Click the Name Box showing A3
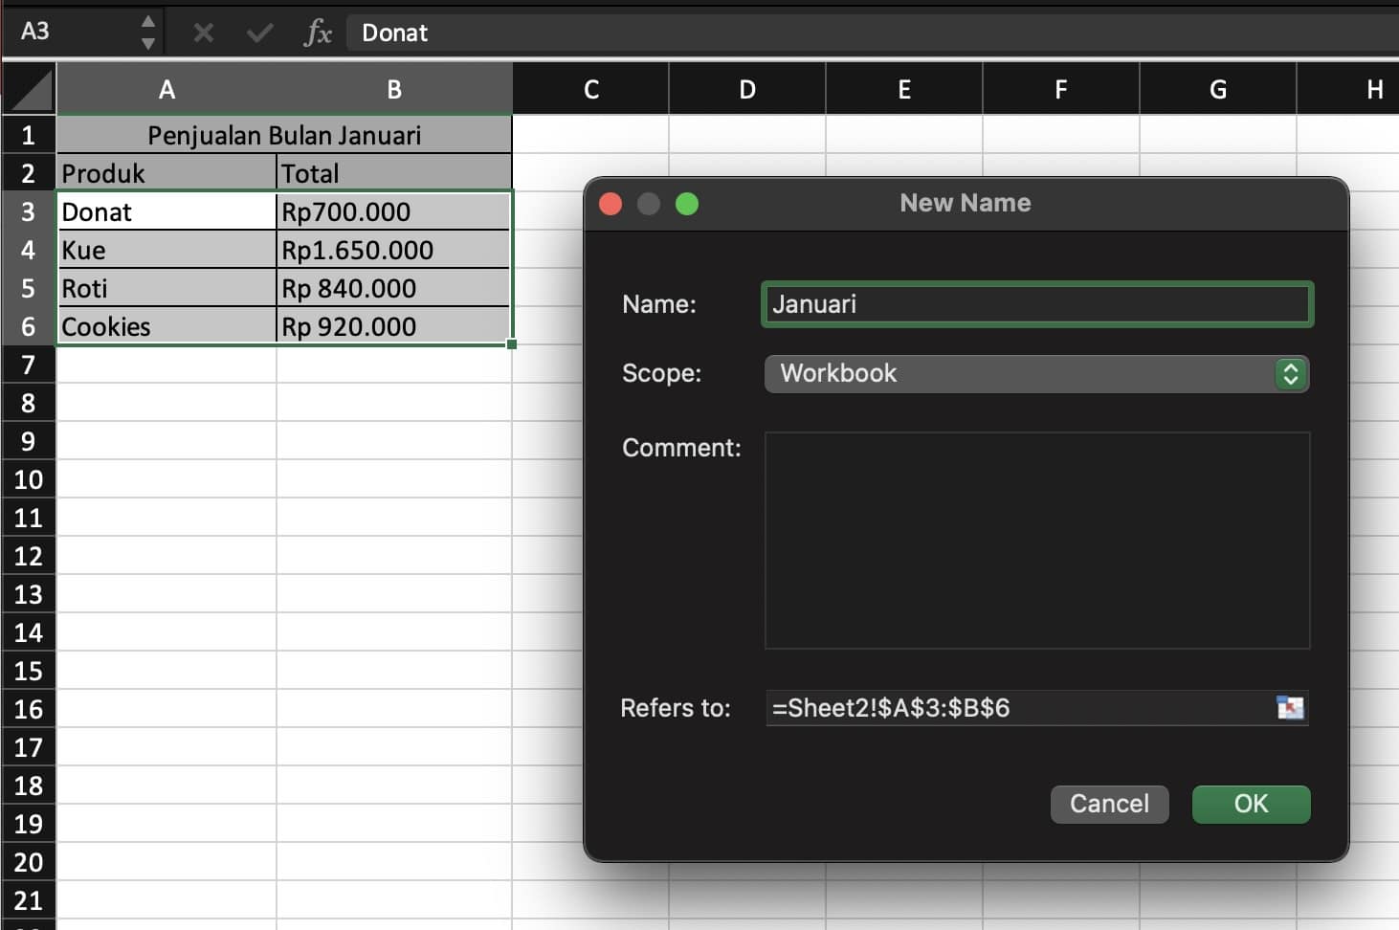This screenshot has height=930, width=1399. [67, 31]
